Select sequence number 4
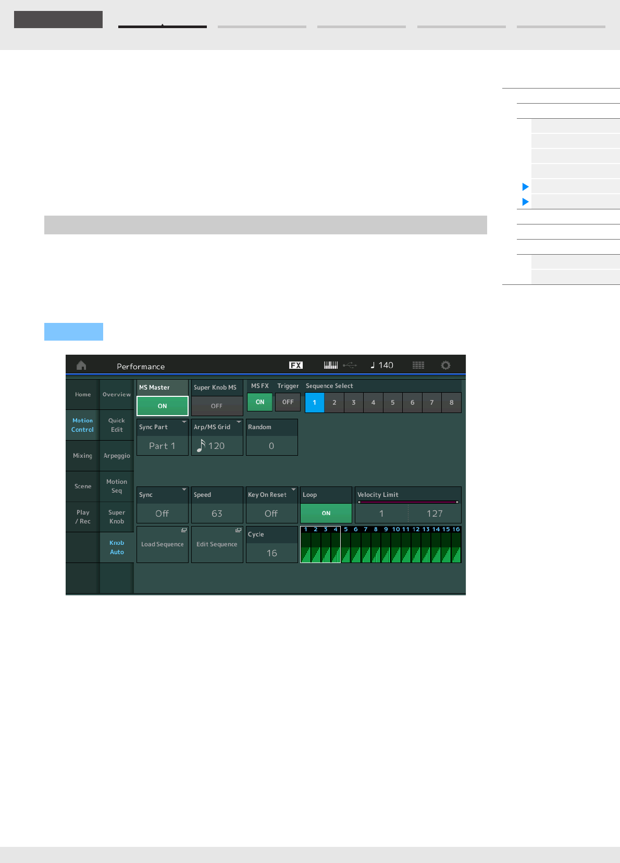Viewport: 620px width, 863px height. [x=373, y=403]
